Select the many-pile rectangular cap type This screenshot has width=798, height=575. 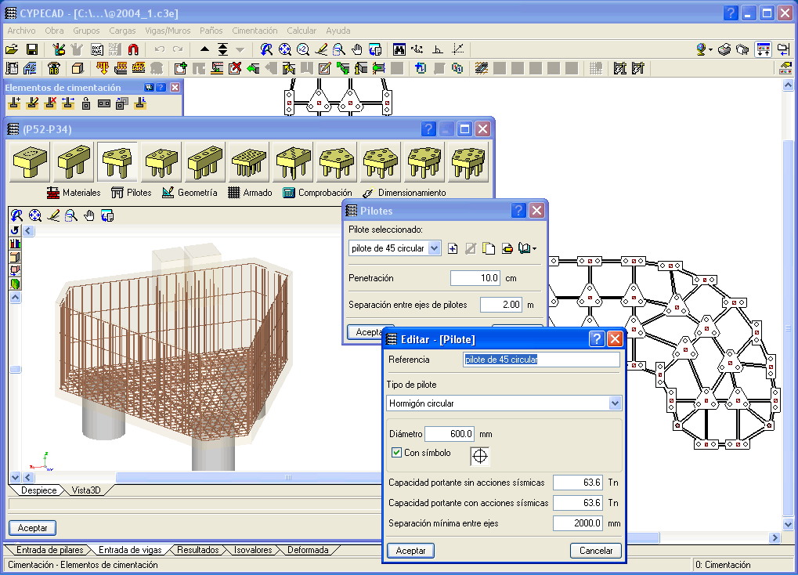249,162
